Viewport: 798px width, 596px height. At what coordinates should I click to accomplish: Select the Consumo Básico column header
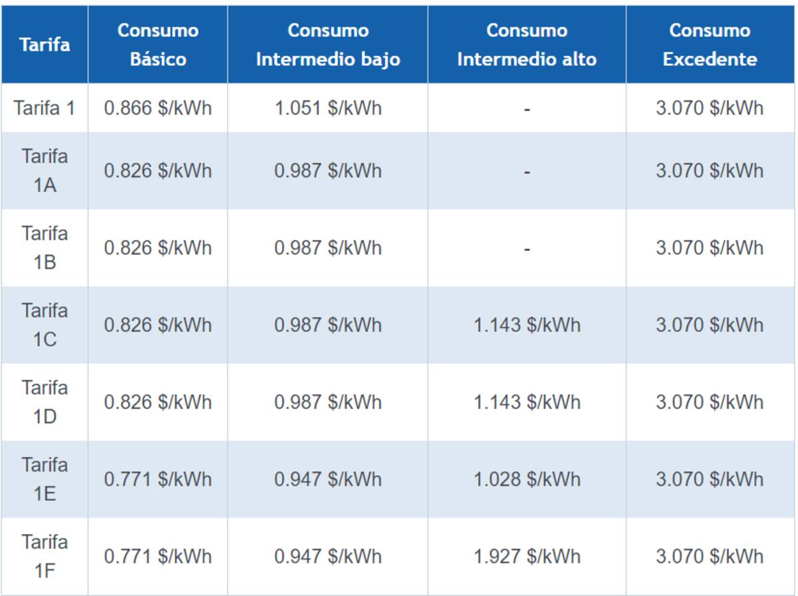(158, 45)
